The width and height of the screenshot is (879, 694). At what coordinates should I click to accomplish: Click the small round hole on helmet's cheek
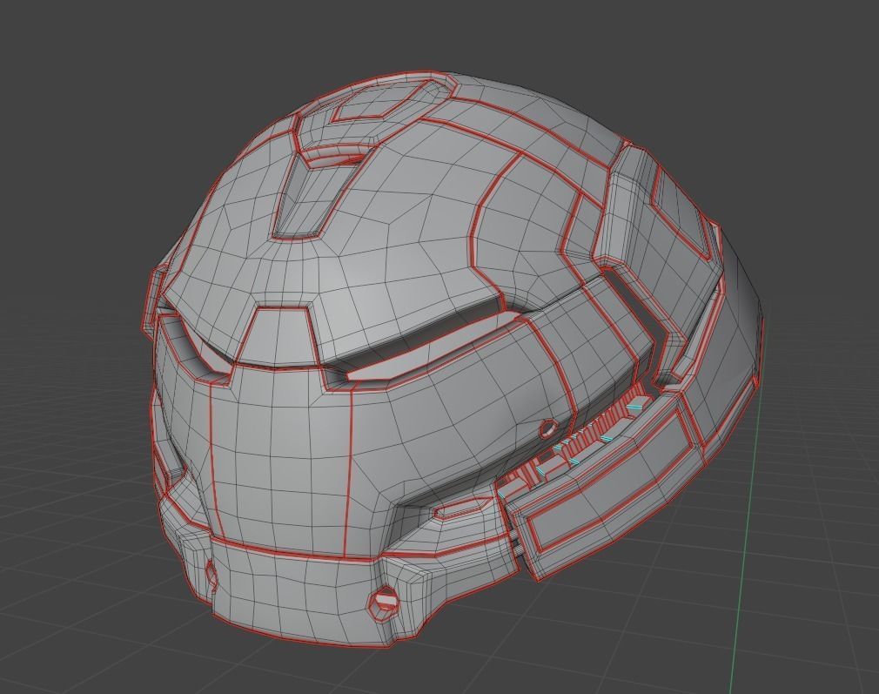547,429
